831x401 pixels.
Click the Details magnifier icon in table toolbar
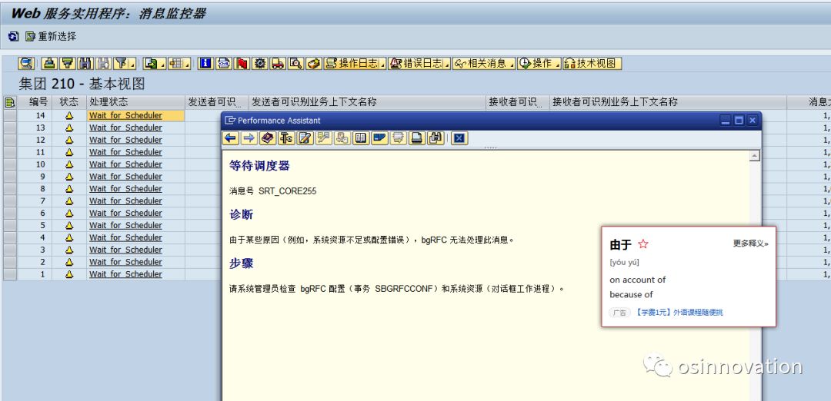26,64
